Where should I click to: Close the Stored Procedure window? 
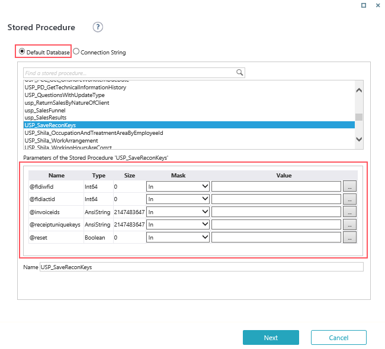point(378,5)
